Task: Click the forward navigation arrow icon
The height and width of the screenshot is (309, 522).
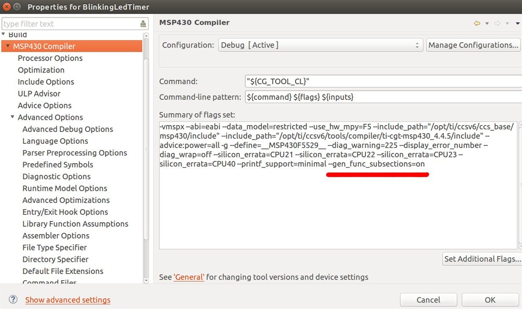Action: point(498,23)
